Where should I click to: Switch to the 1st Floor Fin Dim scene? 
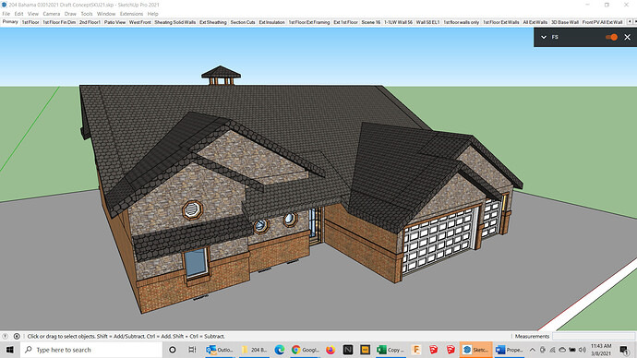[x=59, y=22]
